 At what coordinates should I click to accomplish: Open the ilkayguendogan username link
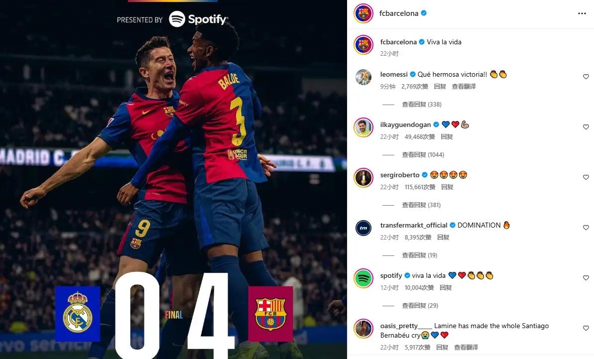click(x=405, y=124)
